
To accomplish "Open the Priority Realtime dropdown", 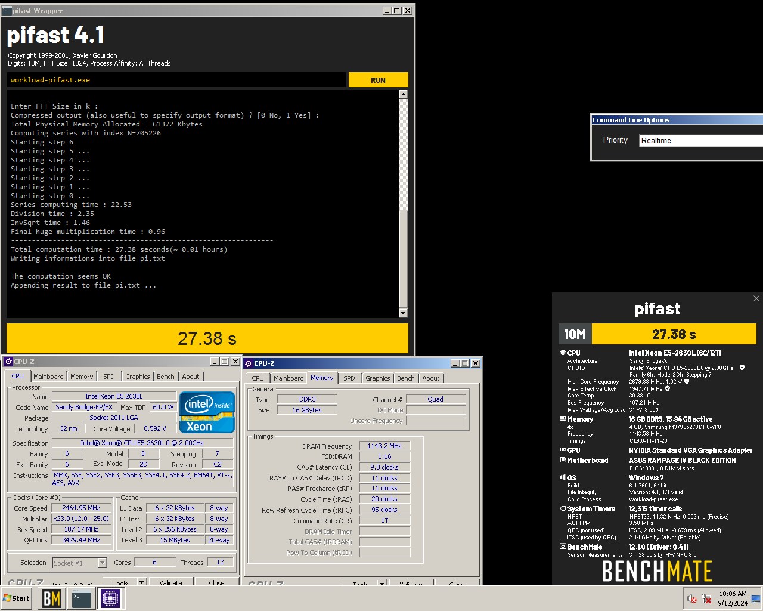I will tap(701, 140).
